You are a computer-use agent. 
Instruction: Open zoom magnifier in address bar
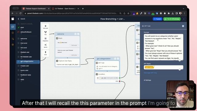pos(120,13)
